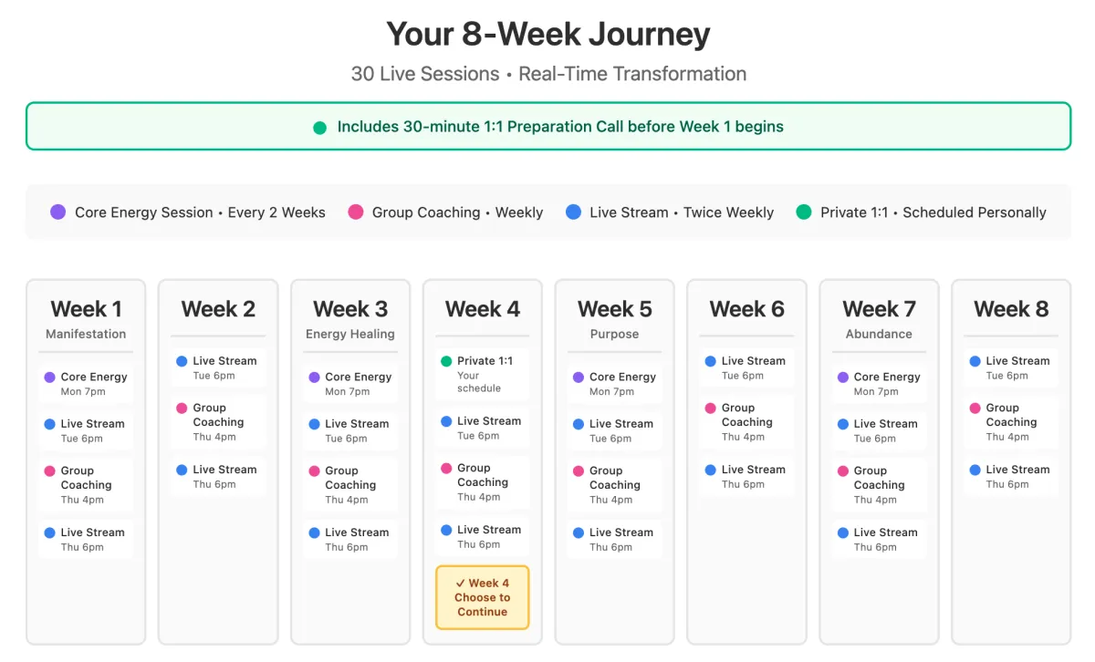Click the blue dot on Week 2 Tuesday Live Stream

(182, 361)
